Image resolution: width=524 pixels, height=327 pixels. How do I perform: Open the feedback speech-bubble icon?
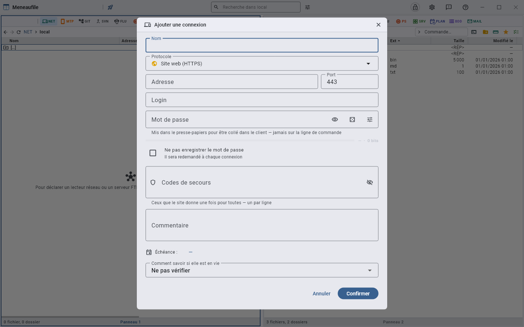click(x=449, y=7)
